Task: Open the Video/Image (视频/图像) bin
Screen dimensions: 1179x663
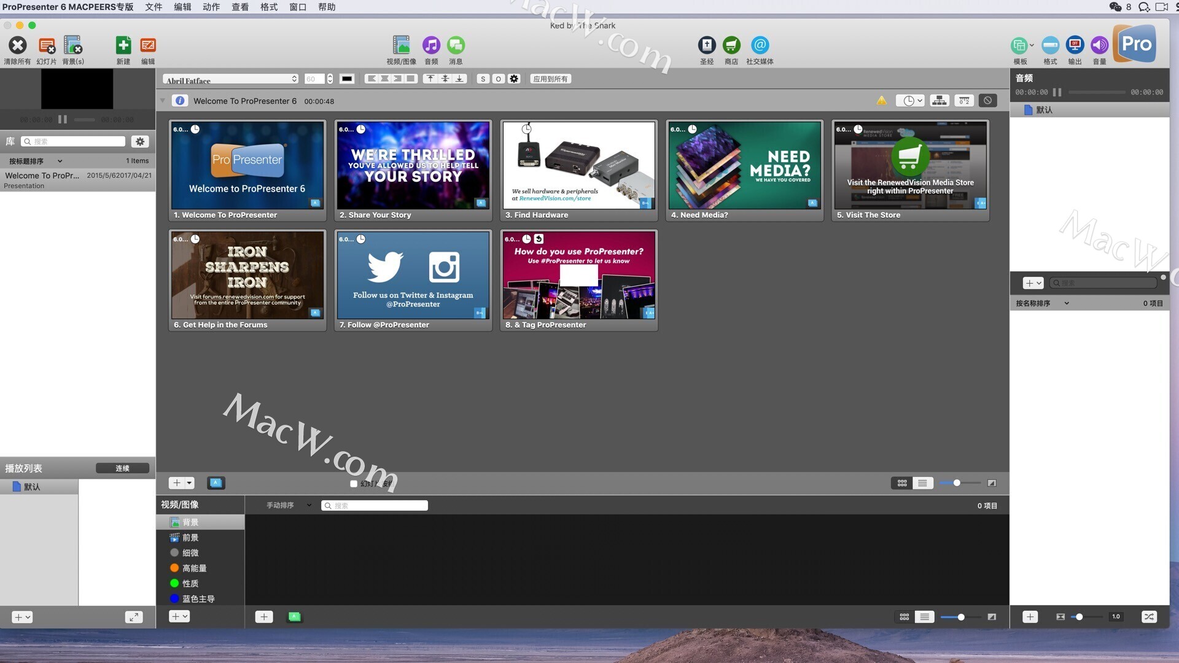Action: click(x=401, y=45)
